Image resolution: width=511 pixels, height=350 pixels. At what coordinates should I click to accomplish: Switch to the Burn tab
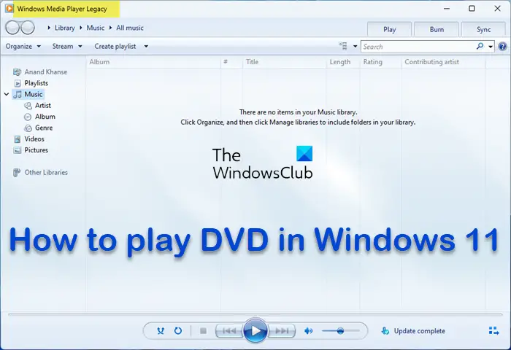[x=437, y=30]
